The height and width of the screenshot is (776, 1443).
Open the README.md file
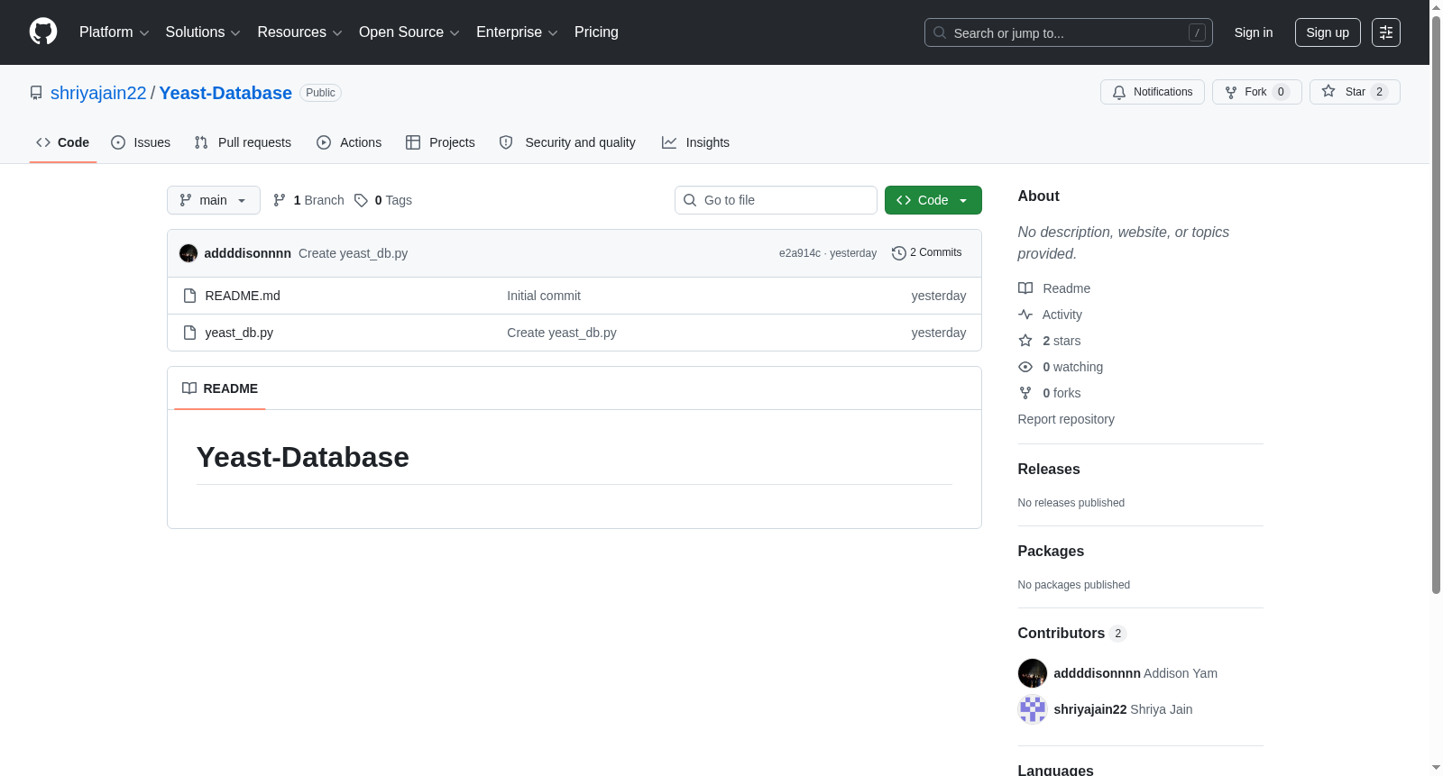click(x=243, y=296)
